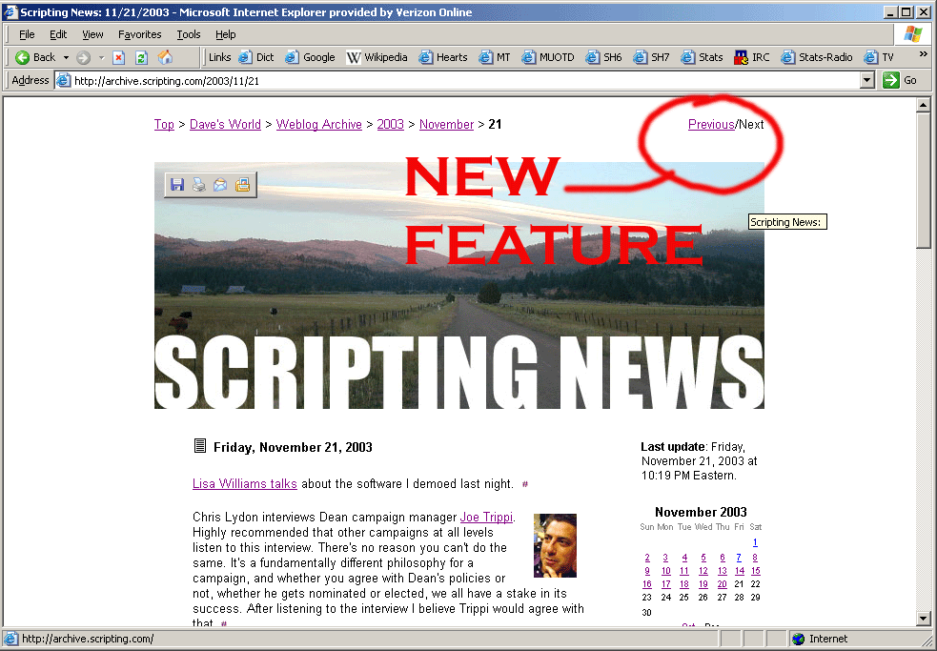Refresh the page with the Refresh icon
937x651 pixels.
[141, 57]
